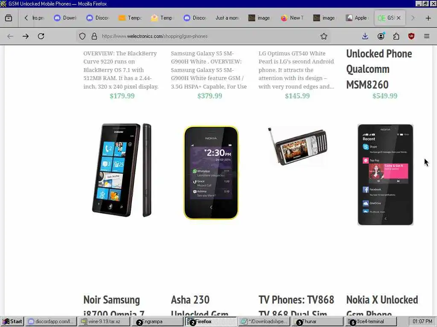This screenshot has width=437, height=327.
Task: View site security padlock info
Action: pyautogui.click(x=94, y=36)
